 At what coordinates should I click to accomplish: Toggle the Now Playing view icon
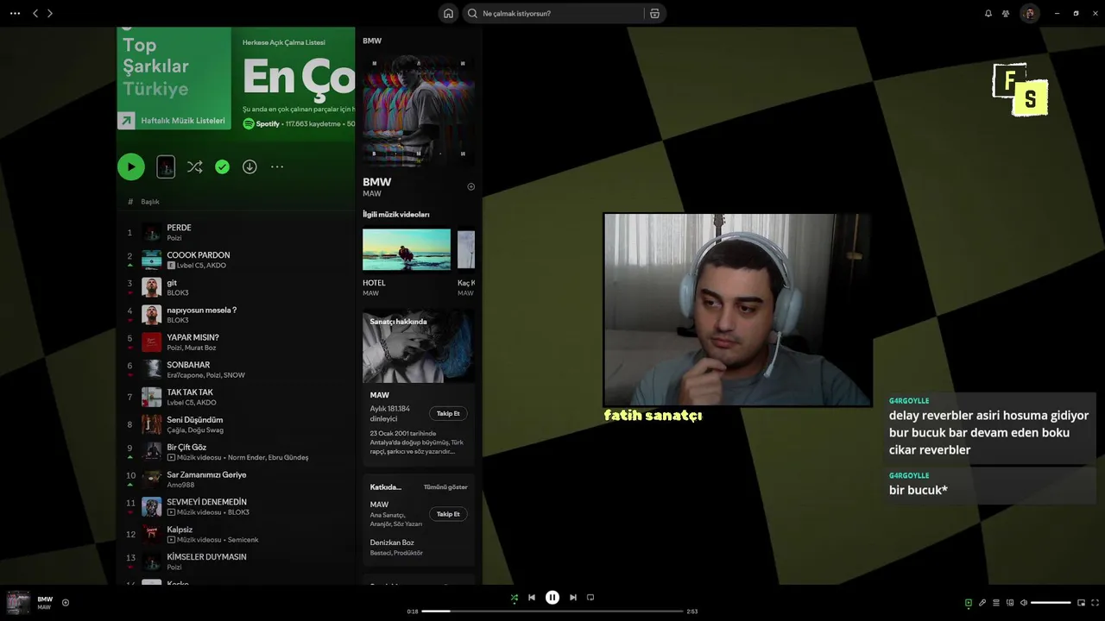pyautogui.click(x=969, y=603)
